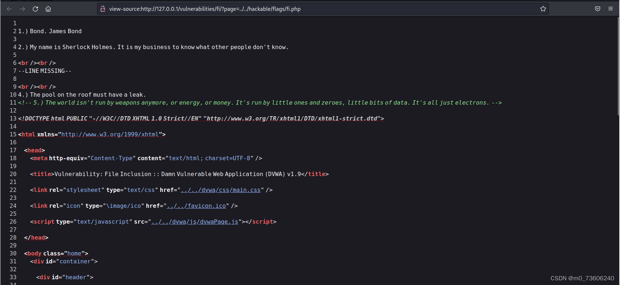620x285 pixels.
Task: Reload the current page
Action: (x=35, y=9)
